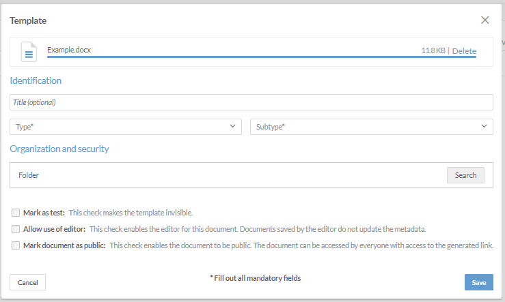Click the Title (optional) input field
Screen dimensions: 505x302
251,102
